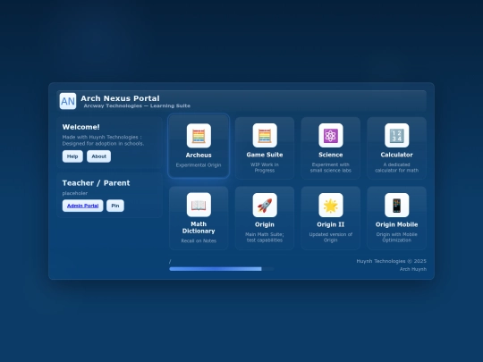483x362 pixels.
Task: Open the Calculator 1234 icon
Action: 397,136
